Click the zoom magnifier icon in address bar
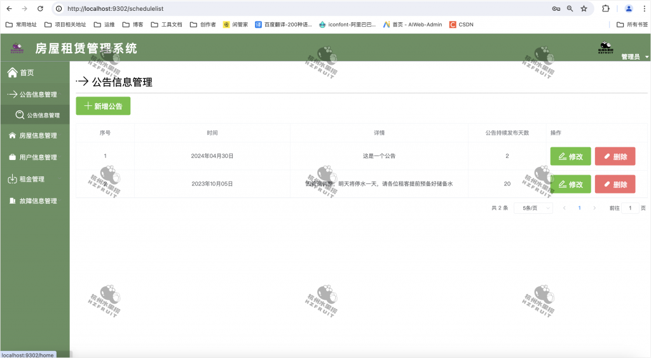 [x=570, y=9]
